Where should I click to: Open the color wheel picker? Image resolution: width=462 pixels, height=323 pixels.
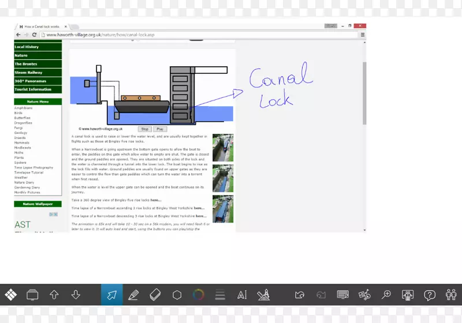pos(198,295)
